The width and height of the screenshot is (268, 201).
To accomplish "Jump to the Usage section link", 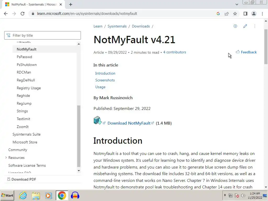I will (x=100, y=87).
